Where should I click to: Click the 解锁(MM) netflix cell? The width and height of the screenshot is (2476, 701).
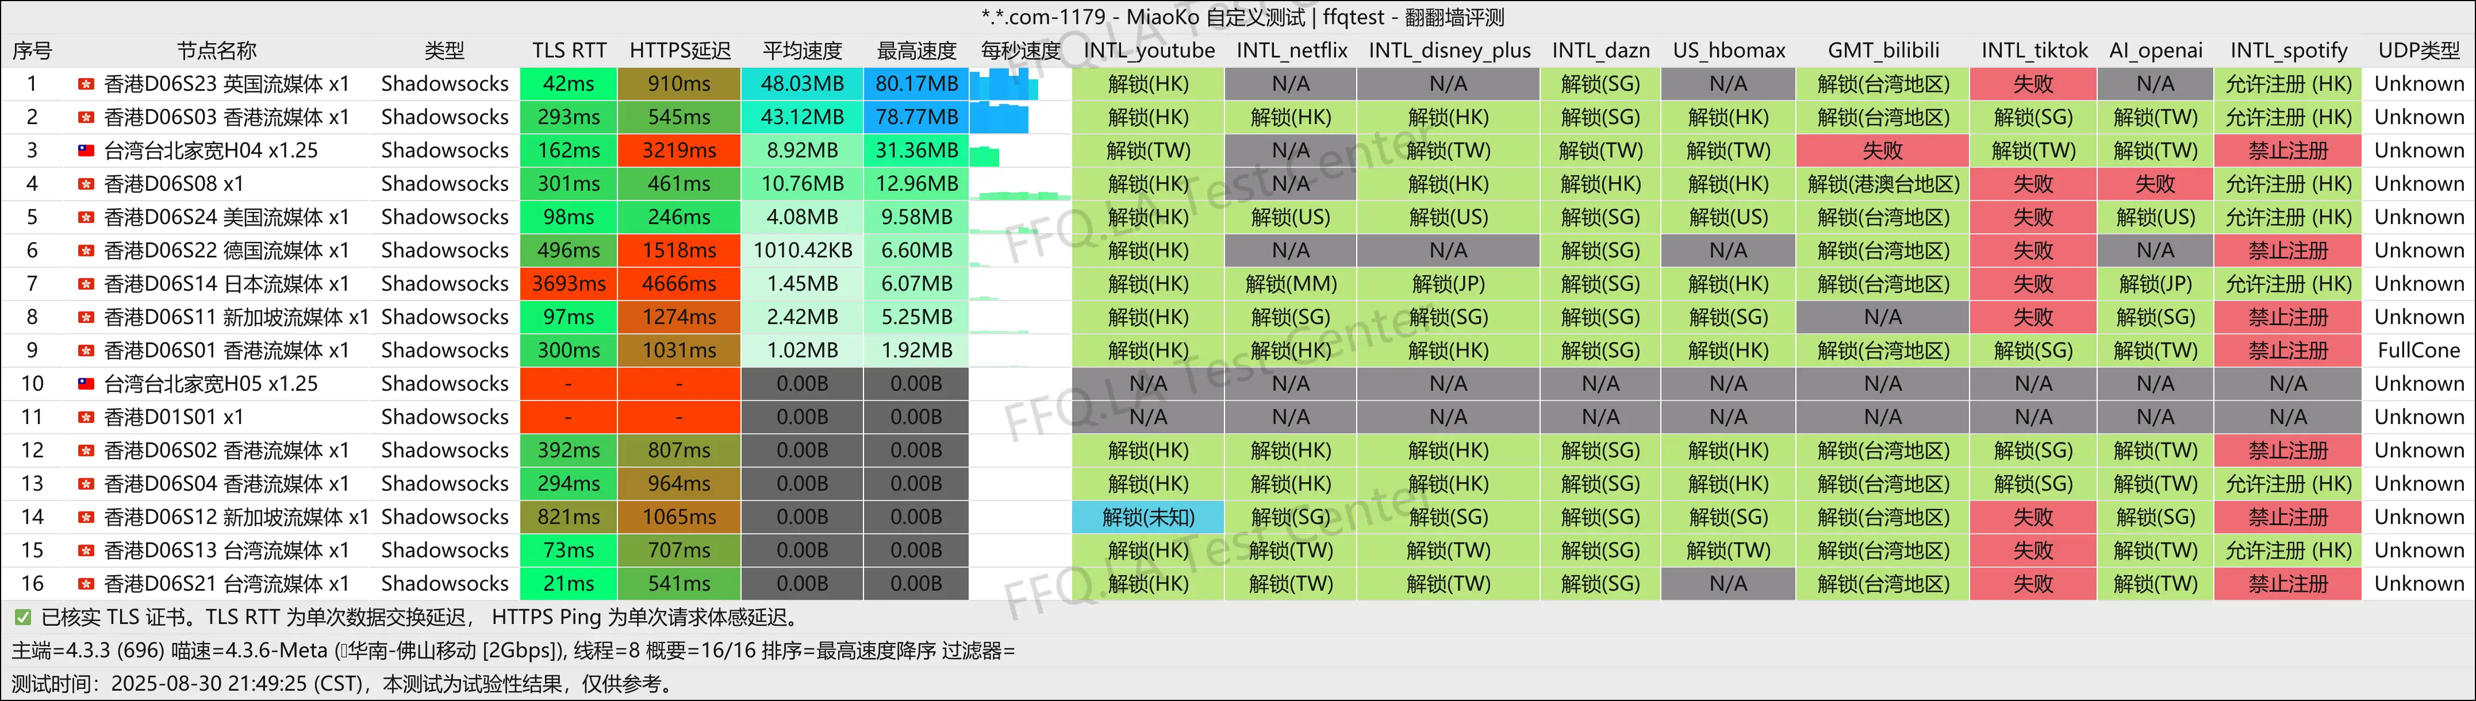coord(1291,284)
